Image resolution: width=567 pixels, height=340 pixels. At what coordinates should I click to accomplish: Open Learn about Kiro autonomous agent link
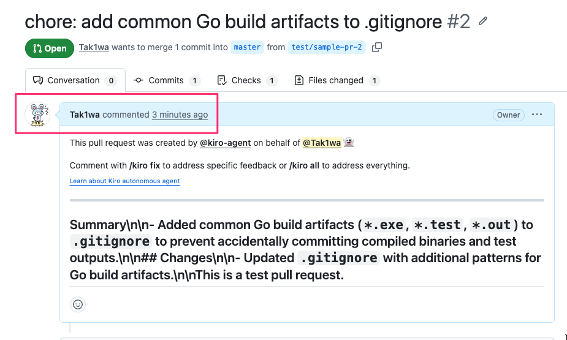click(x=125, y=181)
